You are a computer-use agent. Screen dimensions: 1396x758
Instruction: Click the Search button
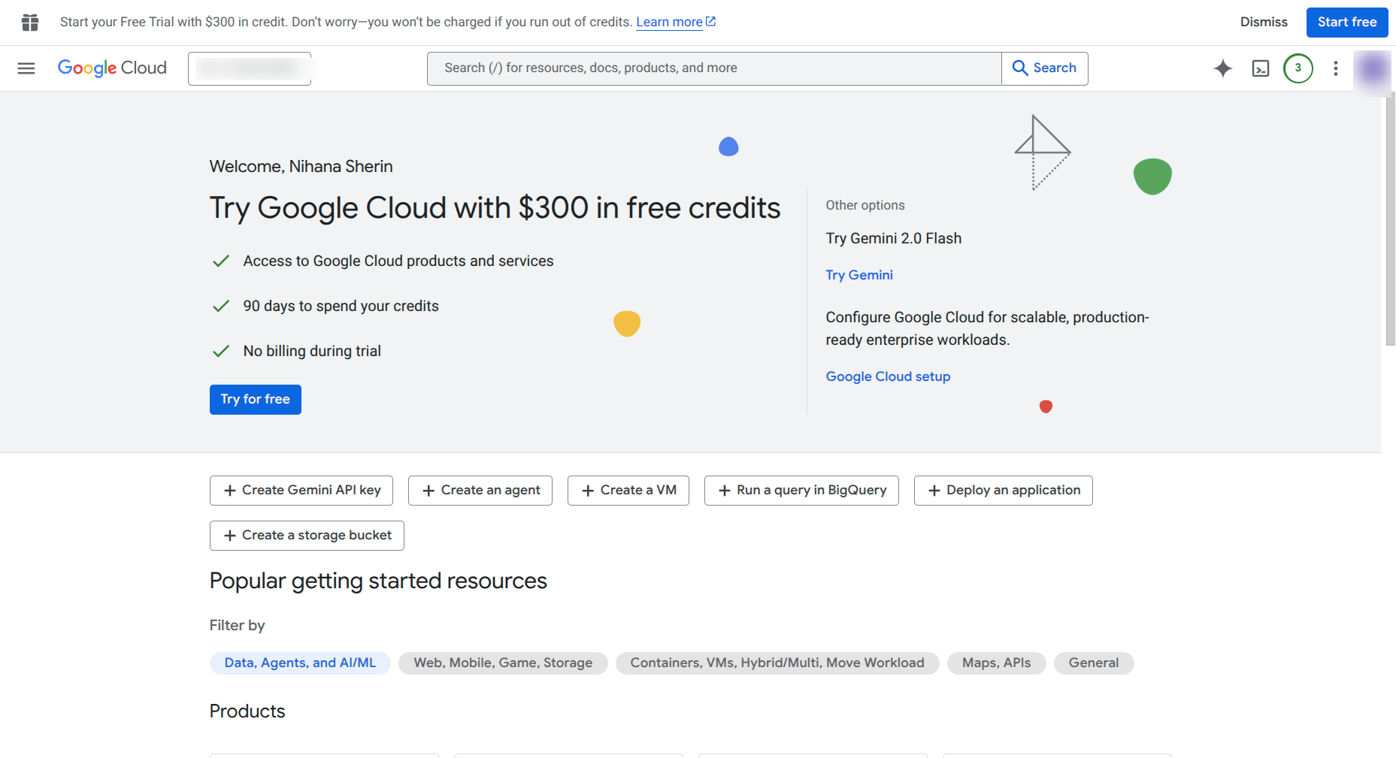(1045, 68)
